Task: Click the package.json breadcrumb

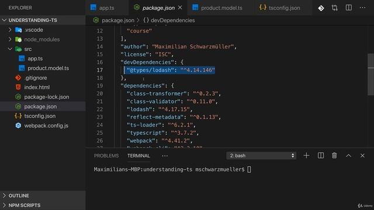Action: click(x=118, y=20)
